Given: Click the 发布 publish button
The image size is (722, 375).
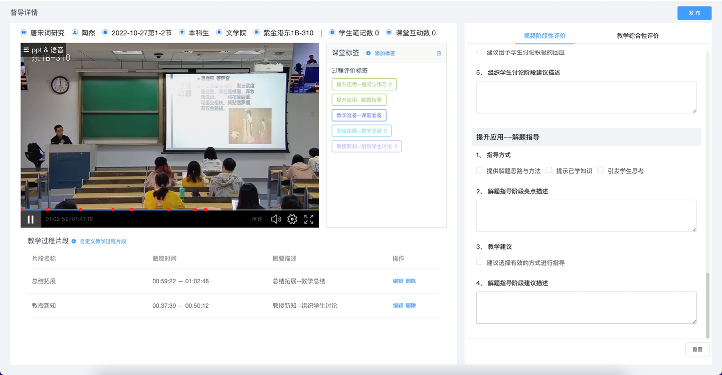Looking at the screenshot, I should (694, 13).
